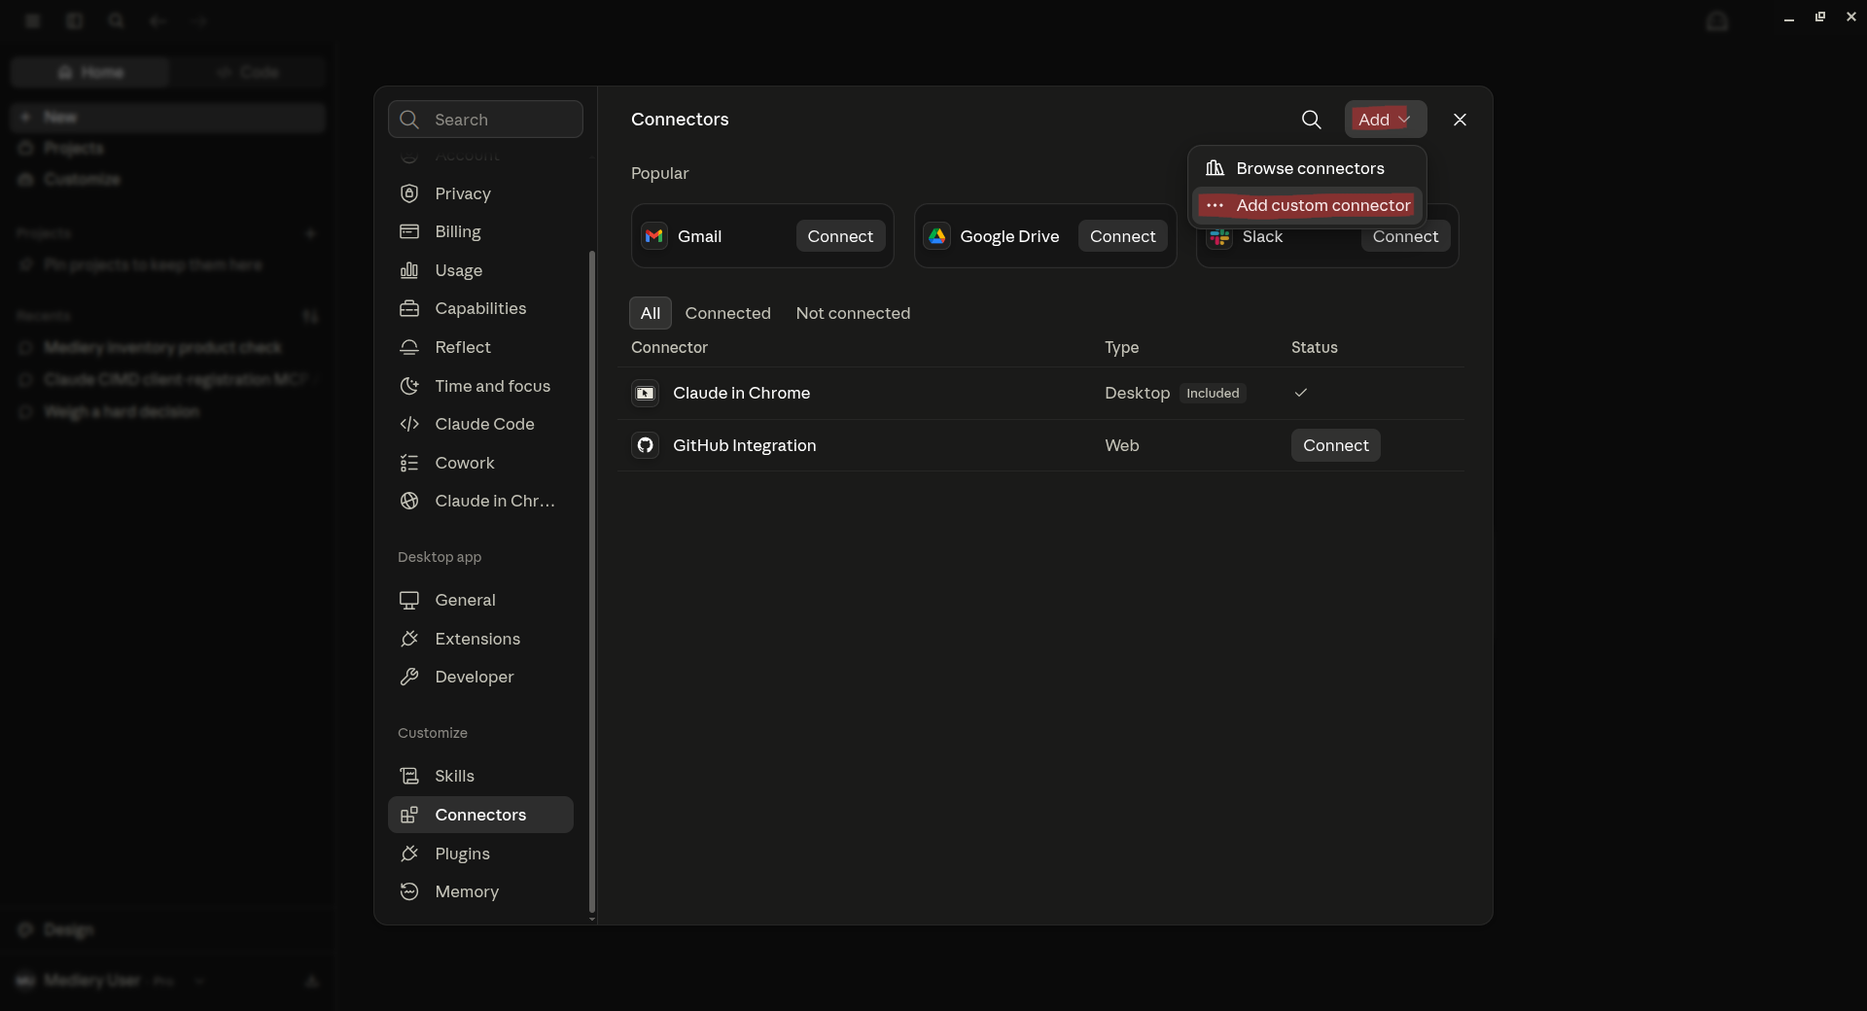The width and height of the screenshot is (1867, 1011).
Task: Select Time and focus settings
Action: tap(480, 386)
